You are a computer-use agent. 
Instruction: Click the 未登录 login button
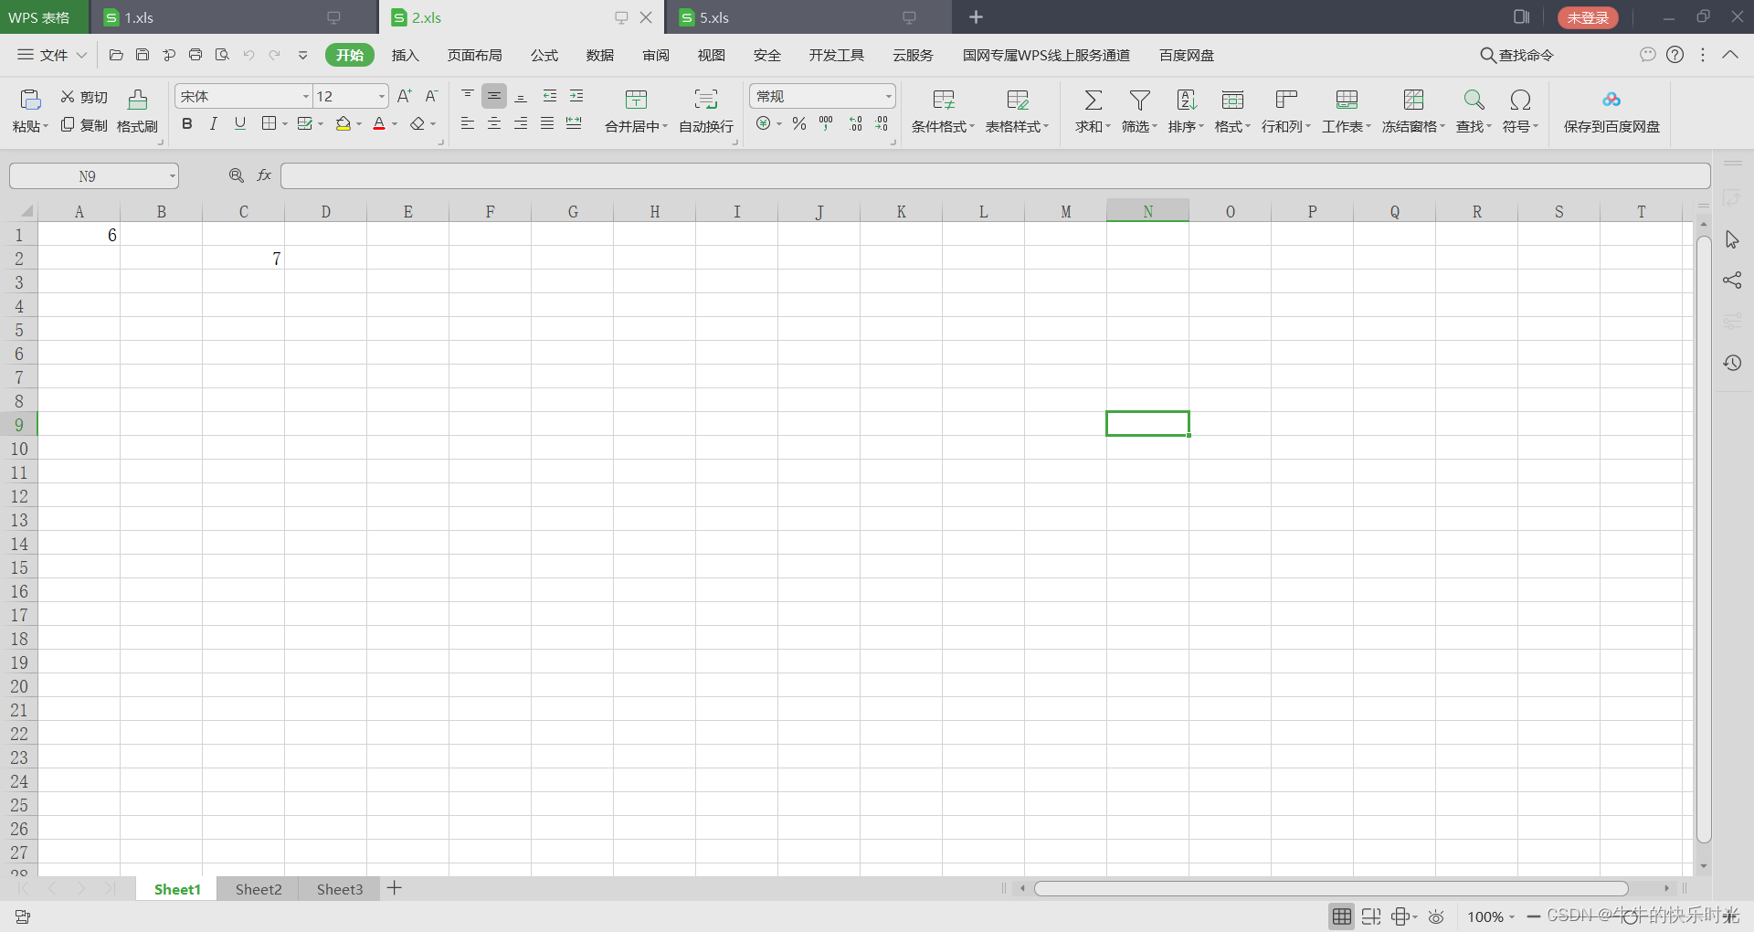(x=1587, y=17)
